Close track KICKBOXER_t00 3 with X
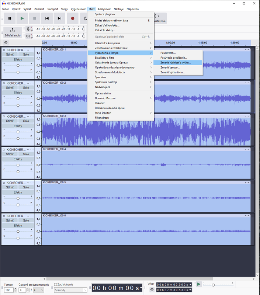 point(4,117)
